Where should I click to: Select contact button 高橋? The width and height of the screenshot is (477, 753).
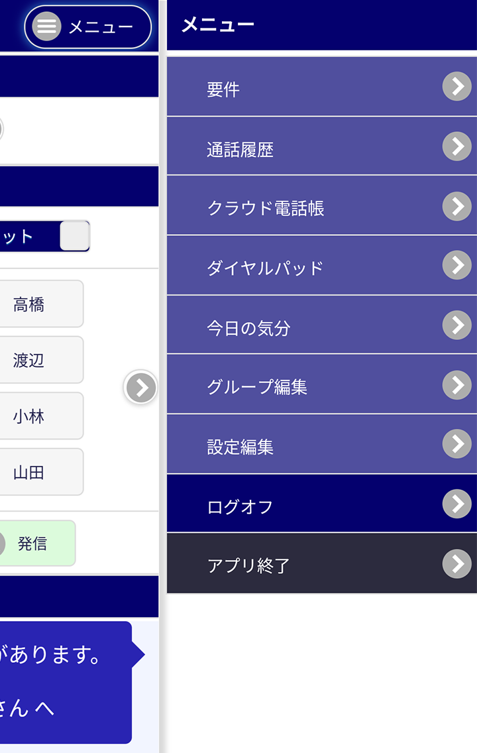[41, 304]
